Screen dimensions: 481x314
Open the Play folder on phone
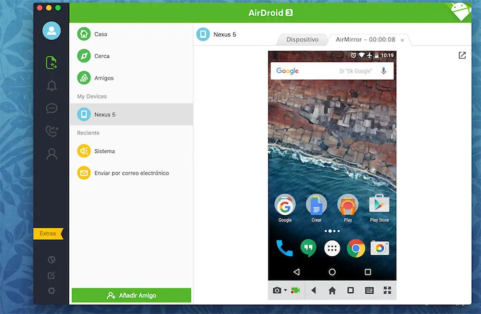coord(348,208)
